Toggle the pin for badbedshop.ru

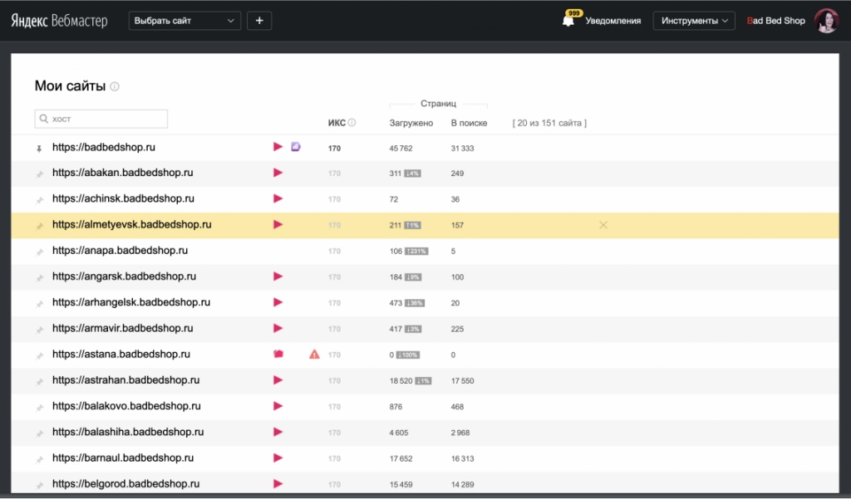pos(39,148)
